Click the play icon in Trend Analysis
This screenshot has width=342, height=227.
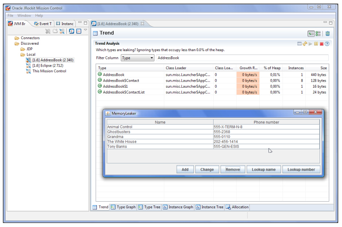pyautogui.click(x=310, y=44)
